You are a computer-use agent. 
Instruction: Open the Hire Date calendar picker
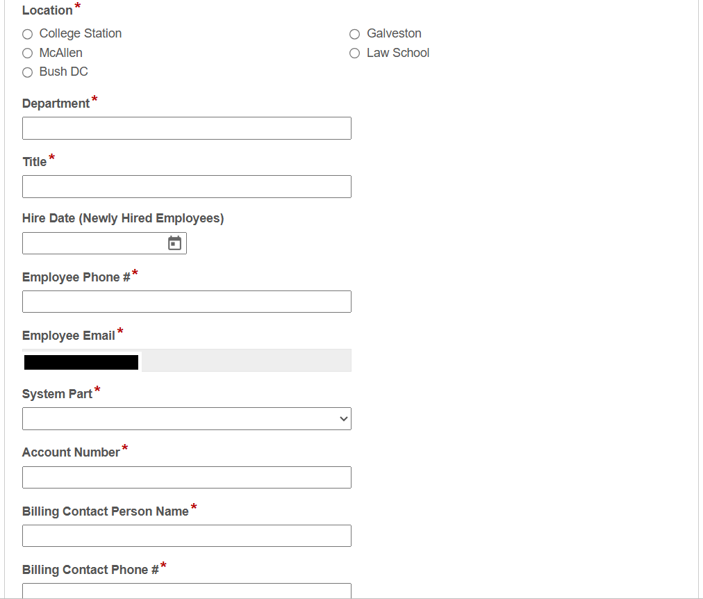(175, 243)
